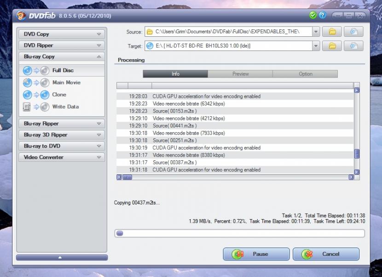This screenshot has width=382, height=277.
Task: Select the 19:31:18 CUDA GPU acceleration row
Action: tap(235, 170)
